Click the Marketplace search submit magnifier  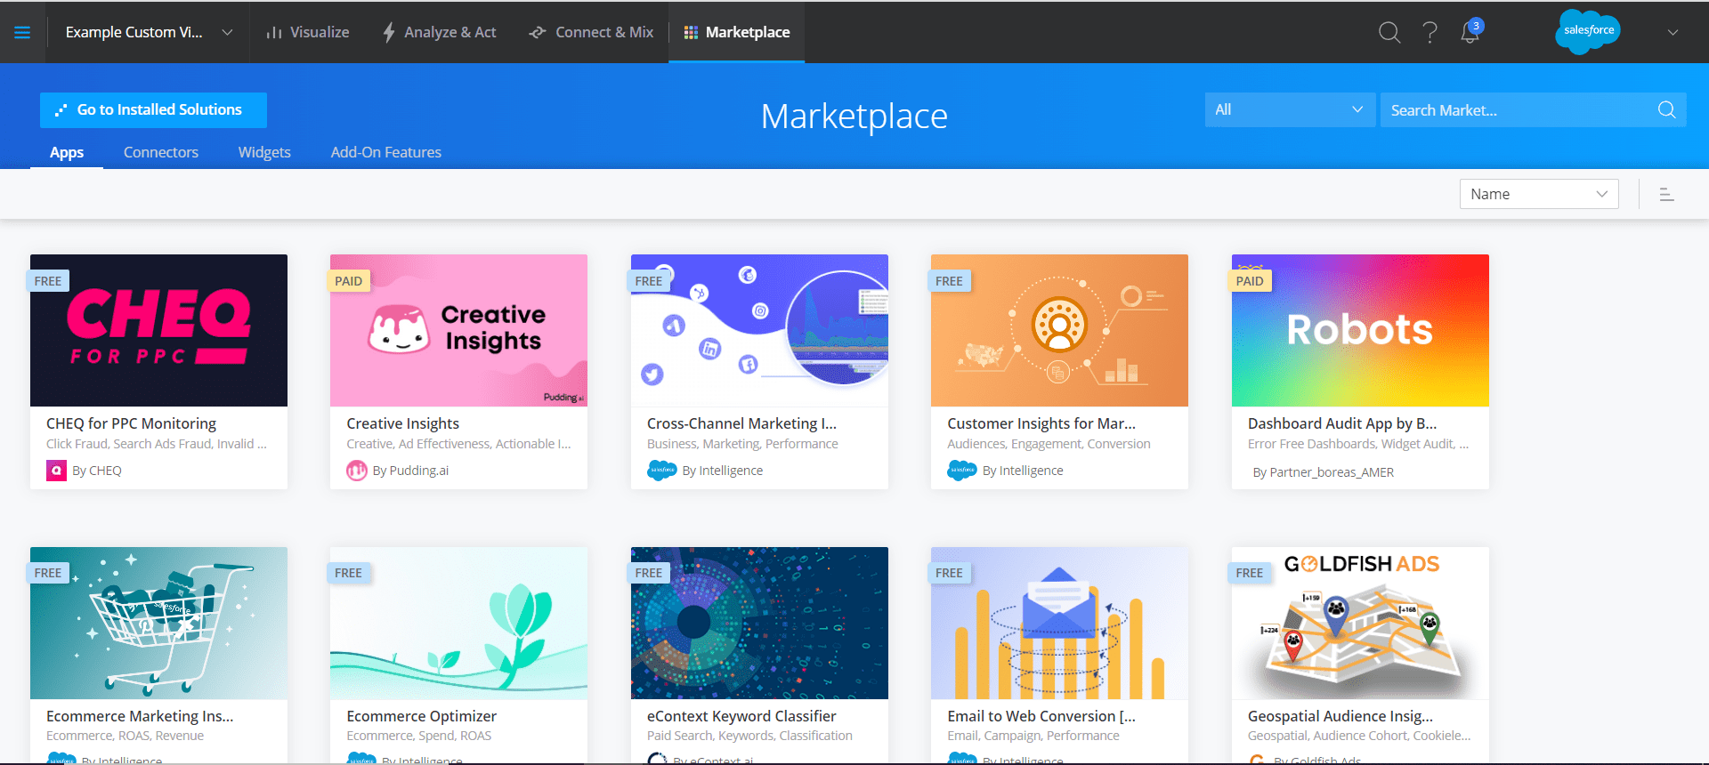1666,109
